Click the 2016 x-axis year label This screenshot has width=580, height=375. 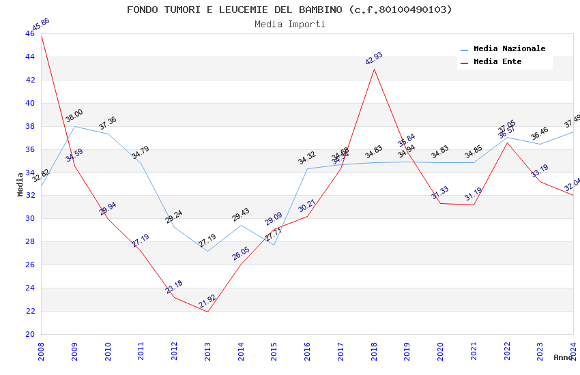pos(307,351)
